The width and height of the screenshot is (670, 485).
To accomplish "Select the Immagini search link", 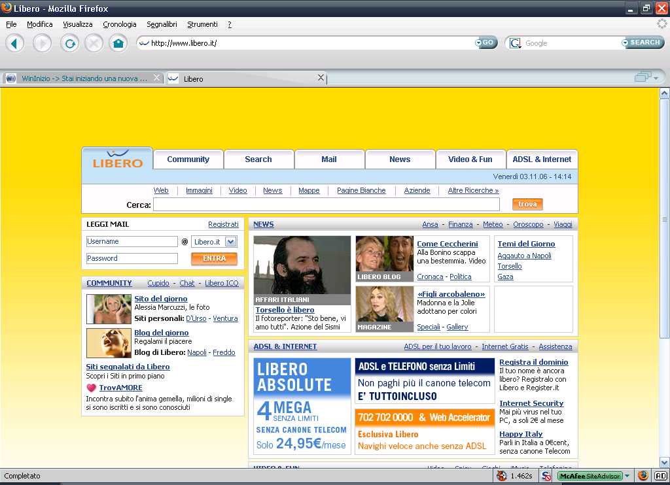I will 199,190.
